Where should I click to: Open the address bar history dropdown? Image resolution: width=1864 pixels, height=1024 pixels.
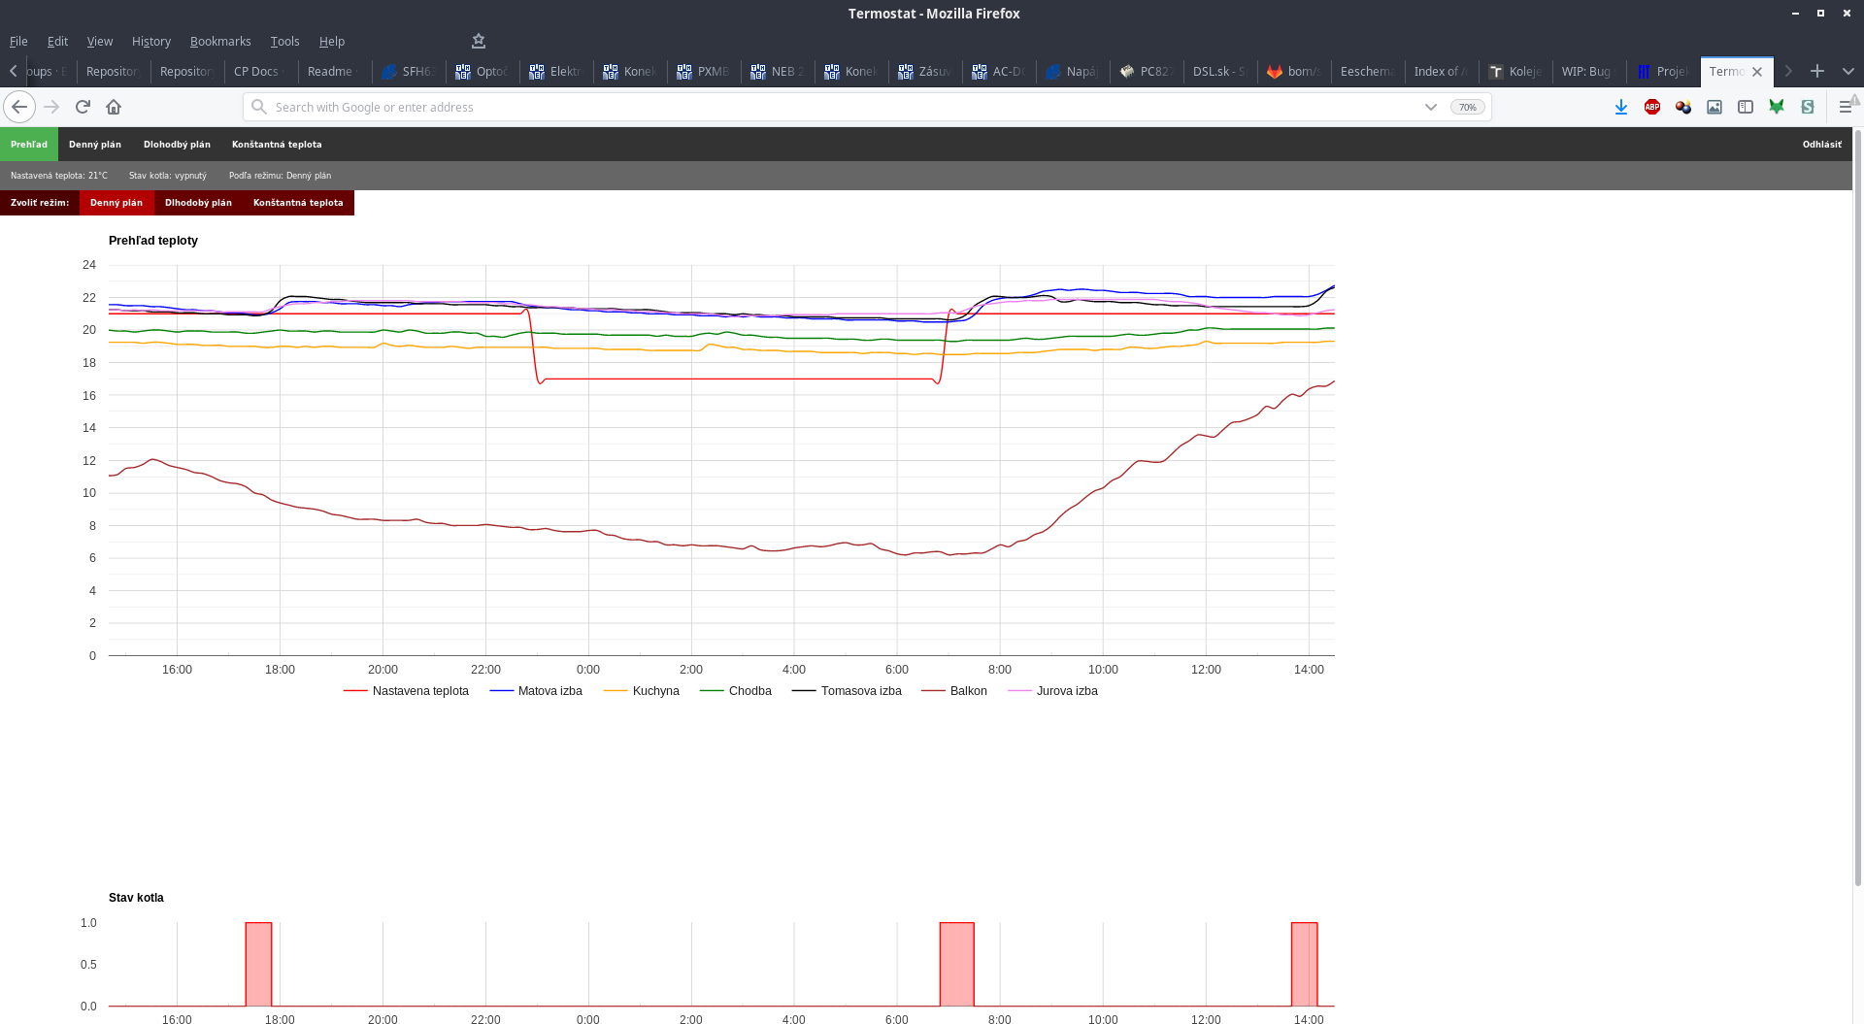(1430, 107)
